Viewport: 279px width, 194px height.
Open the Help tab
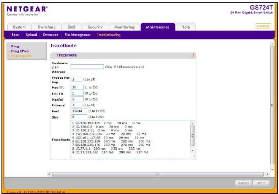pos(186,27)
